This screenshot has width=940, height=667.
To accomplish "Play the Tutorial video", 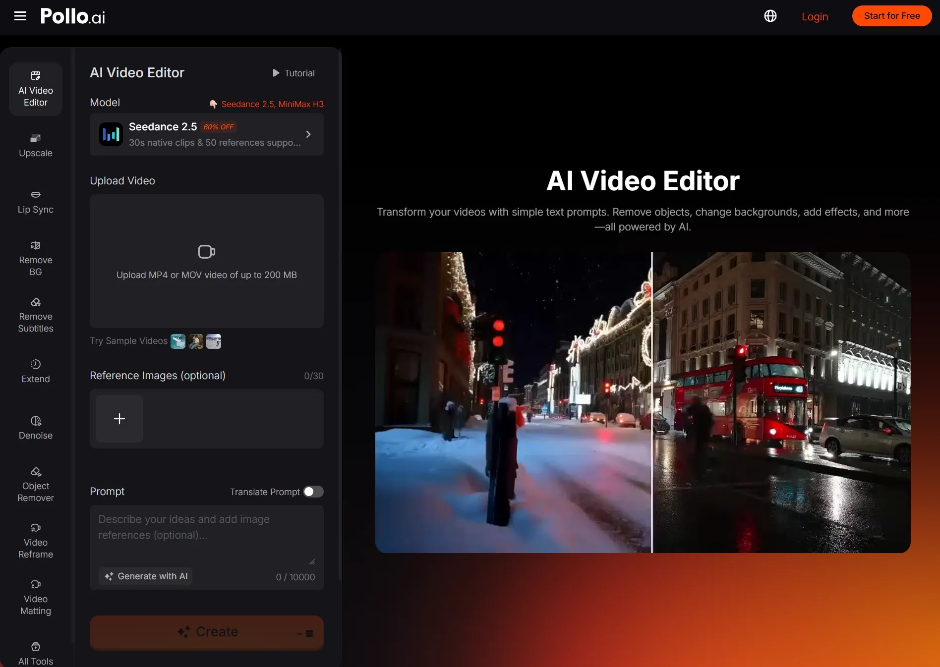I will (x=294, y=73).
